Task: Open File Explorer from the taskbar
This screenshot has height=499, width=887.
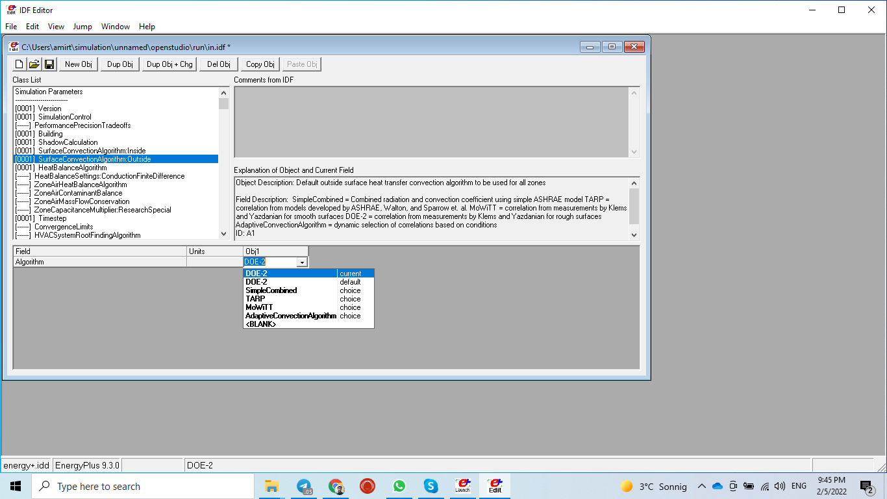Action: pyautogui.click(x=271, y=486)
